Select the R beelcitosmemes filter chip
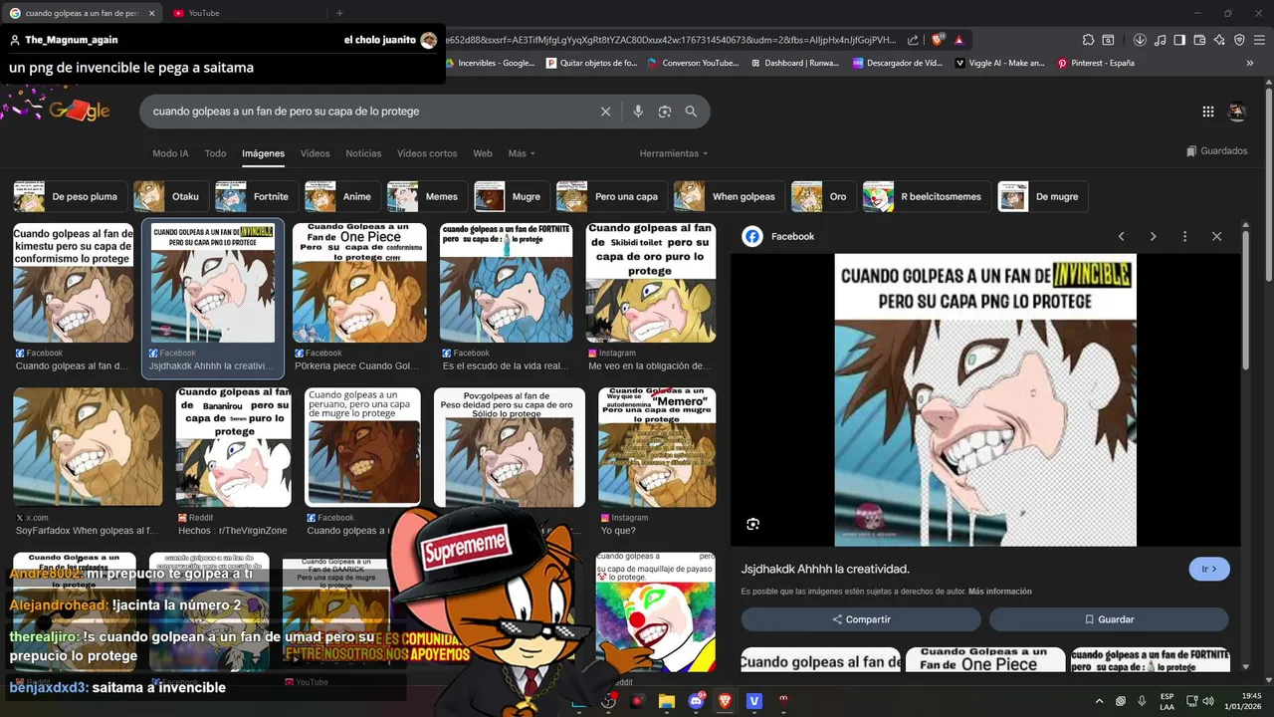Screen dimensions: 1274x717 coord(927,196)
